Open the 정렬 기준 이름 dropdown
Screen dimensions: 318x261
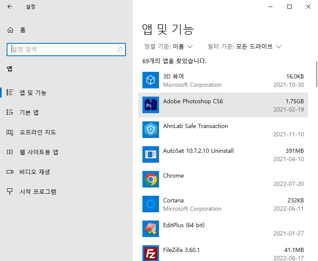(169, 47)
